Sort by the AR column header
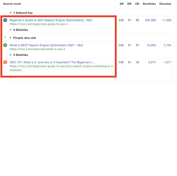Screen dimensions: 177x176 tap(122, 4)
